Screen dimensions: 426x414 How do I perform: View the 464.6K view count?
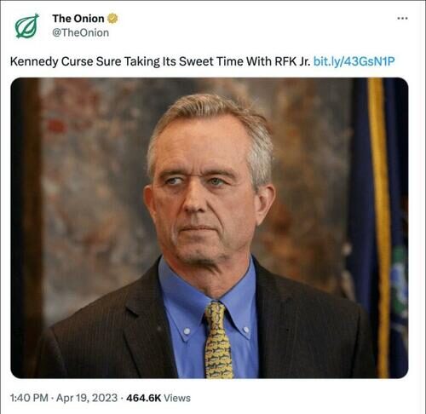(144, 398)
